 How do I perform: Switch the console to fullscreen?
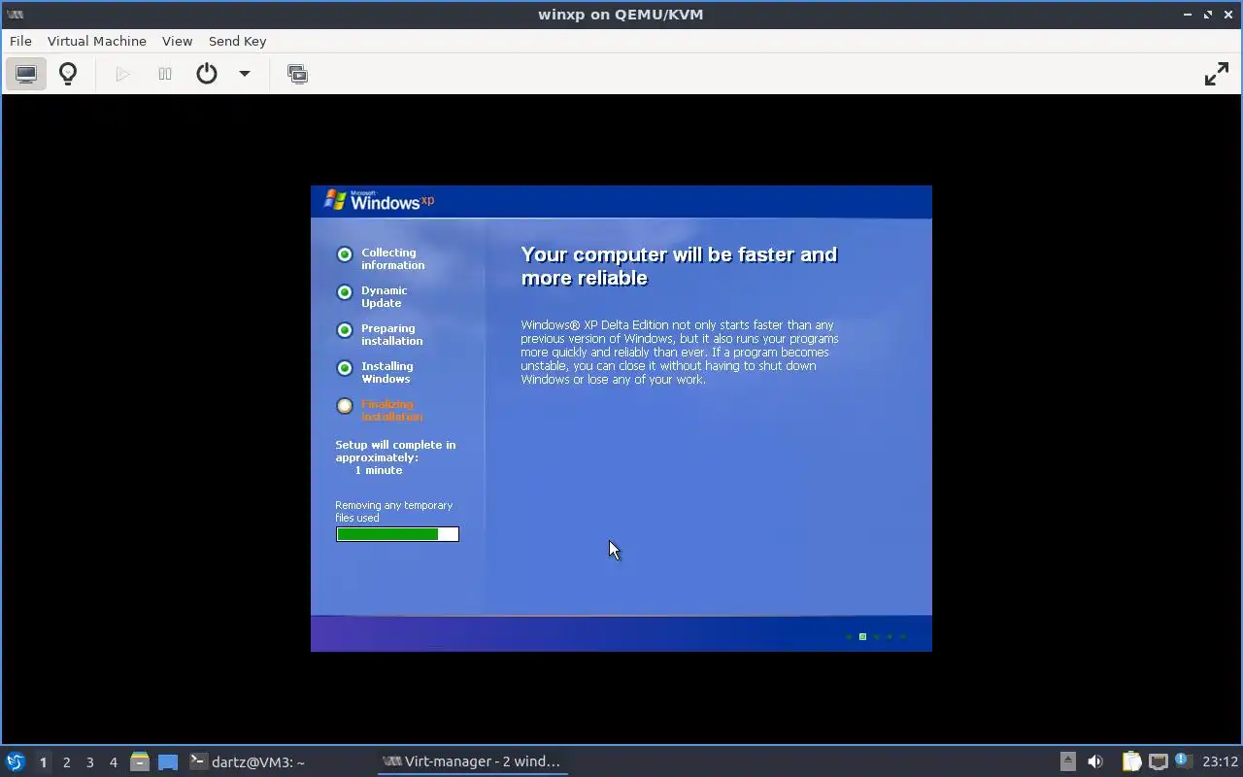(1217, 74)
